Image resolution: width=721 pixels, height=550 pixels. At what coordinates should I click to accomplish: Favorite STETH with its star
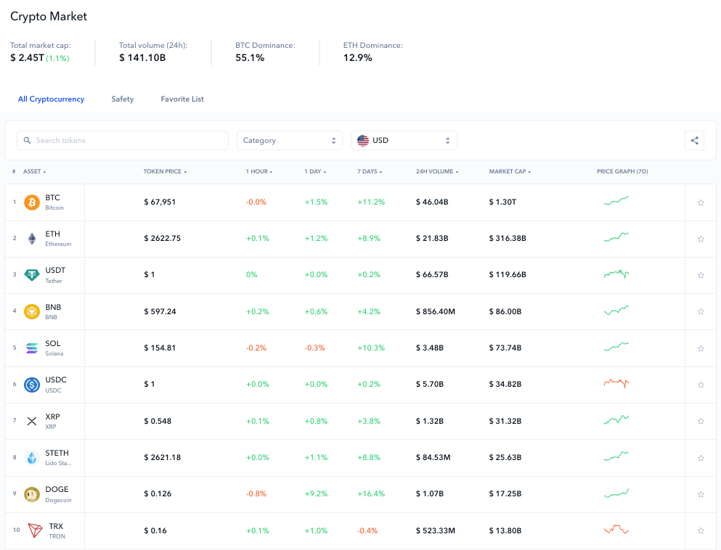701,458
